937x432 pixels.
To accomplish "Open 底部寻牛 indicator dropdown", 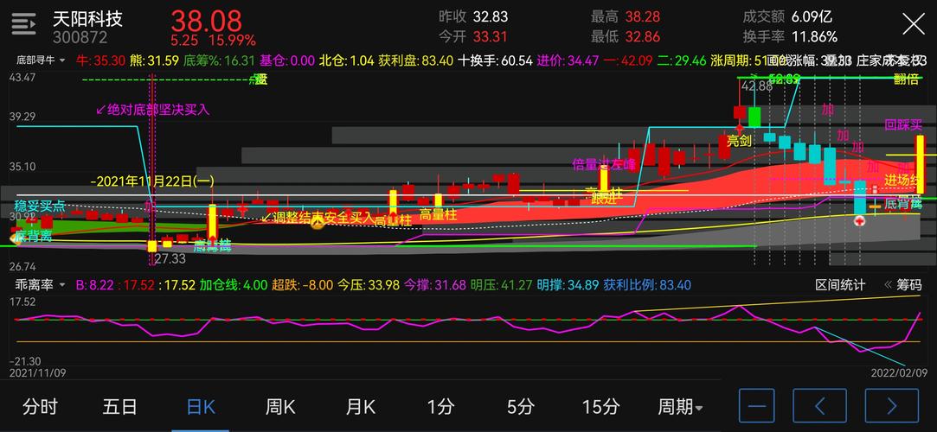I will coord(41,60).
